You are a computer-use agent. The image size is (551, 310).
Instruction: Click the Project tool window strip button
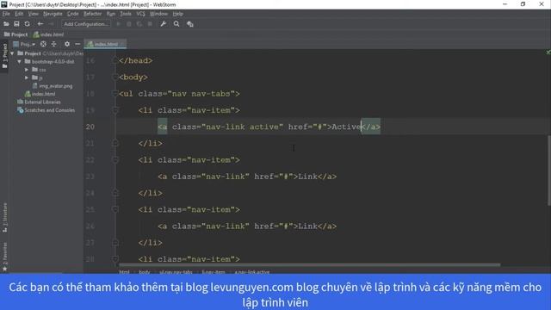pyautogui.click(x=4, y=55)
